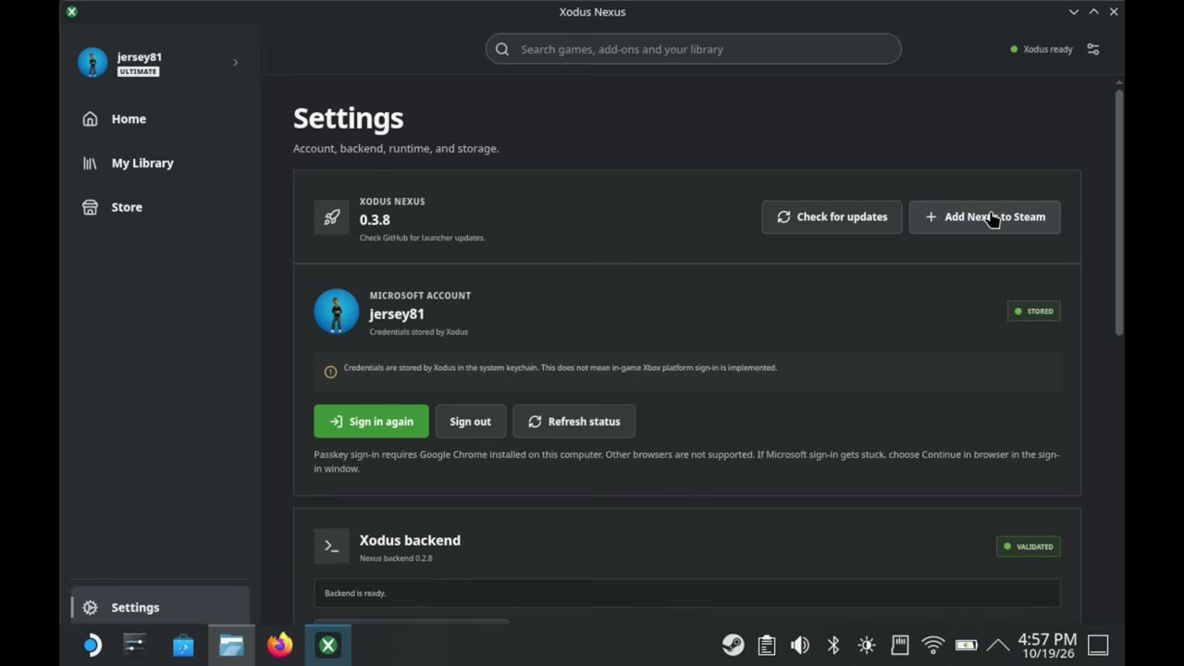1184x666 pixels.
Task: Click the Microsoft account avatar image
Action: coord(336,311)
